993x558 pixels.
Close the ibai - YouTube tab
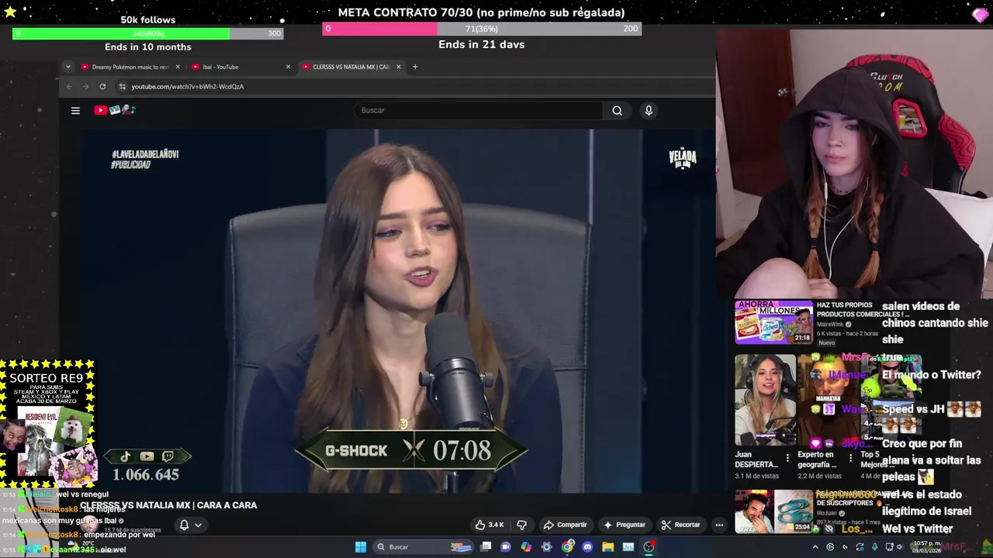(x=288, y=67)
